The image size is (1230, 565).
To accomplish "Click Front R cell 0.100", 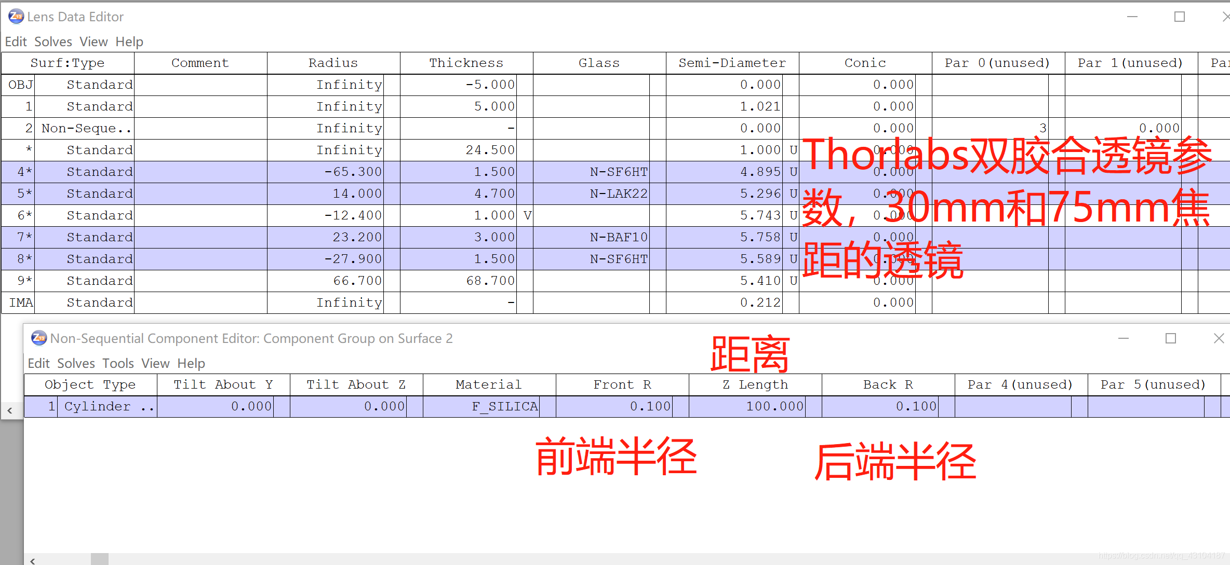I will click(614, 406).
